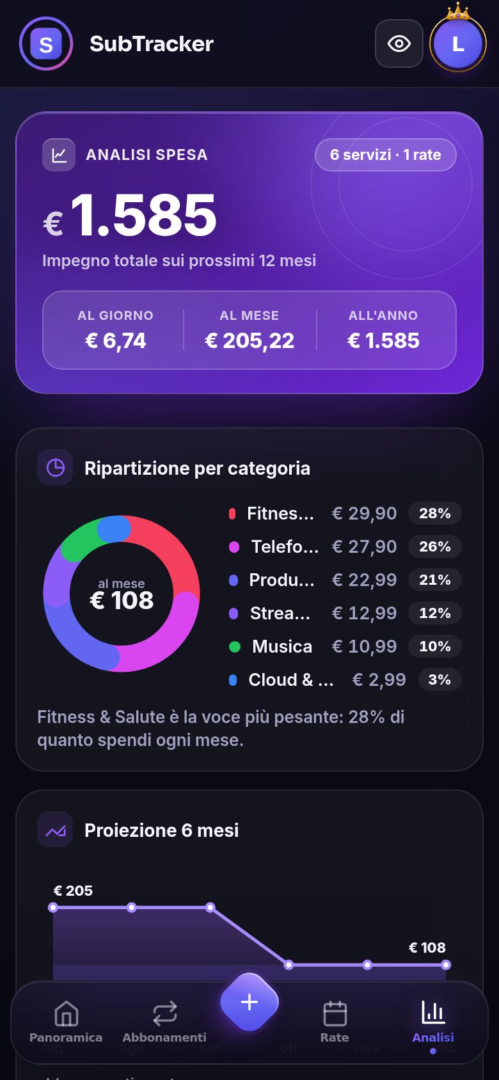Click the SubTracker S logo icon
Viewport: 499px width, 1080px height.
pos(46,44)
